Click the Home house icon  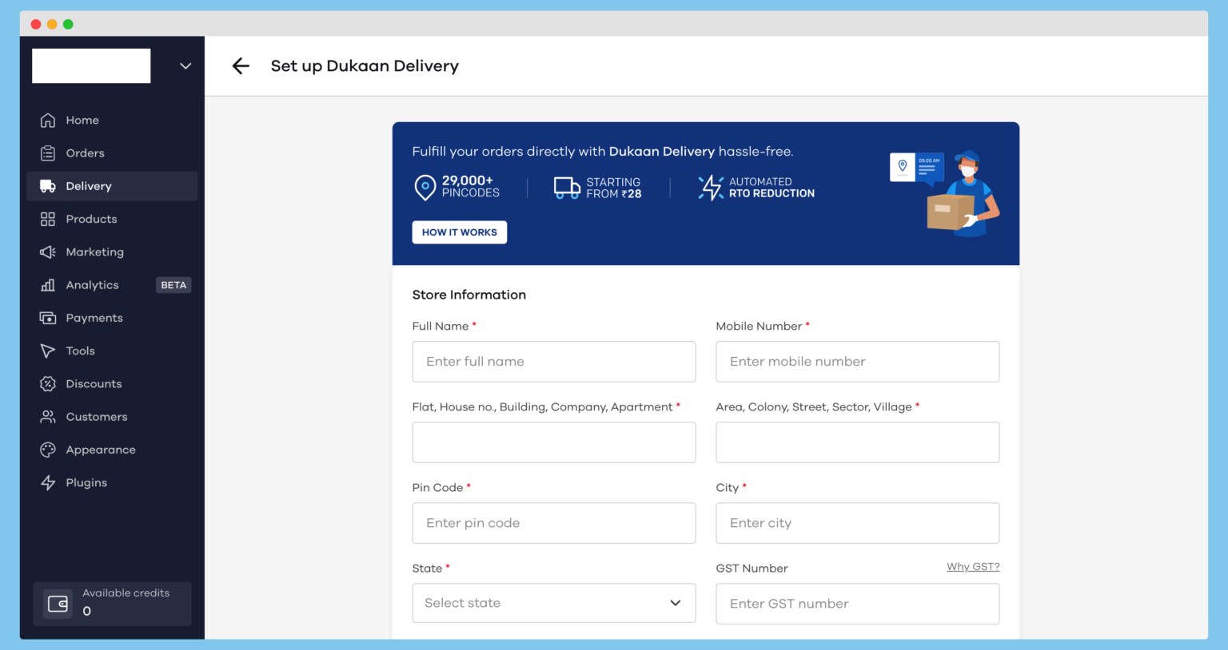(x=48, y=120)
